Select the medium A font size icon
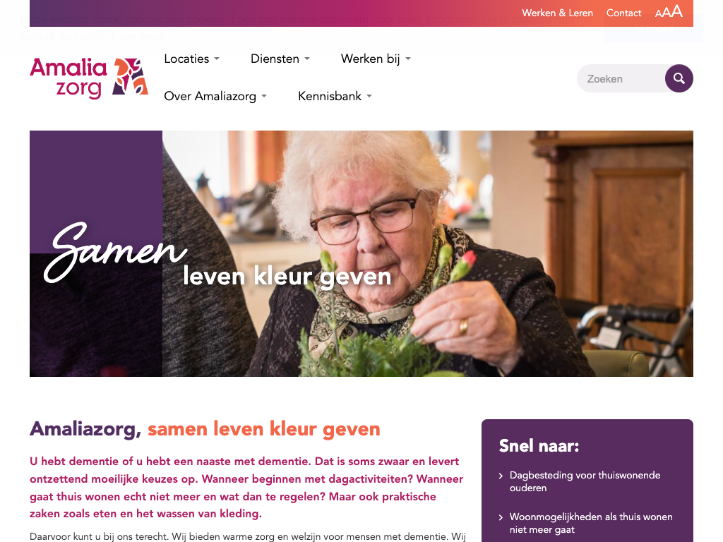 point(667,13)
